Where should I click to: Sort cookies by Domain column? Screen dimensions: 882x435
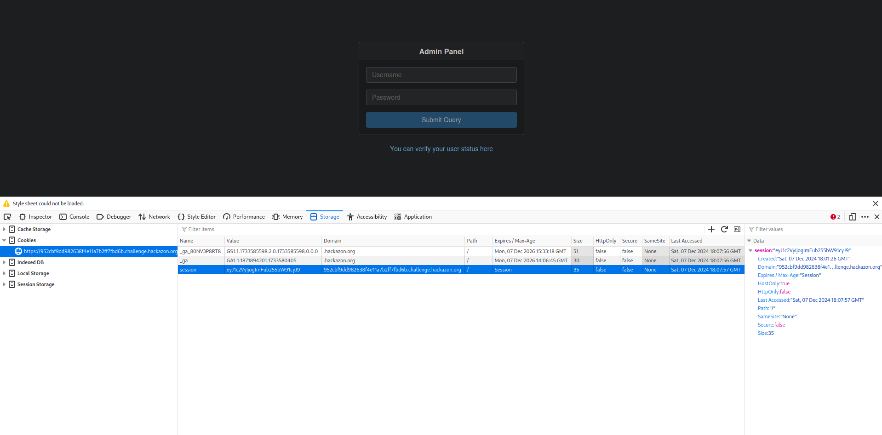[x=393, y=241]
